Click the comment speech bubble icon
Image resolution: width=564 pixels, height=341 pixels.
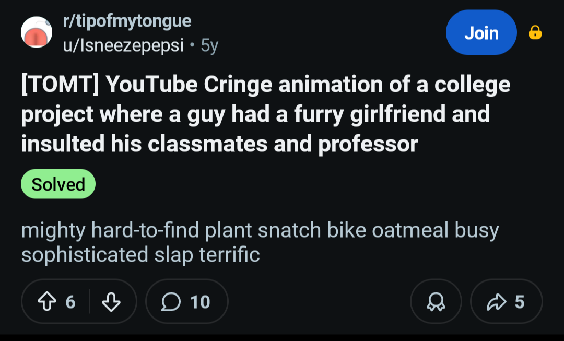[x=170, y=302]
